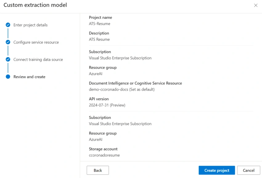Select the Enter project details step
Screen dimensions: 262x178
pos(31,25)
